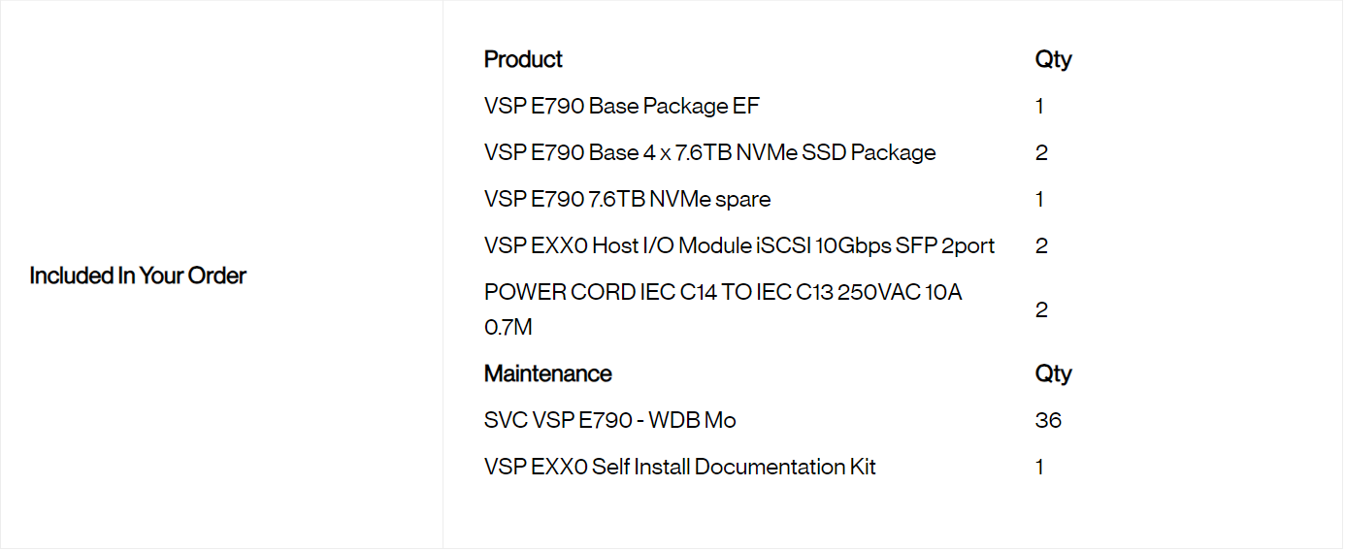
Task: Select the 'VSP E790 7.6TB NVMe spare' row
Action: click(x=627, y=199)
